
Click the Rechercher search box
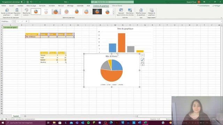[x=112, y=2]
